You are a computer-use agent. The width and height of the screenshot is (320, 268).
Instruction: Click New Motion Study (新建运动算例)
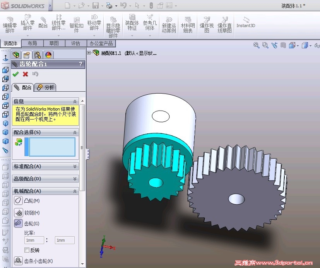pos(169,25)
